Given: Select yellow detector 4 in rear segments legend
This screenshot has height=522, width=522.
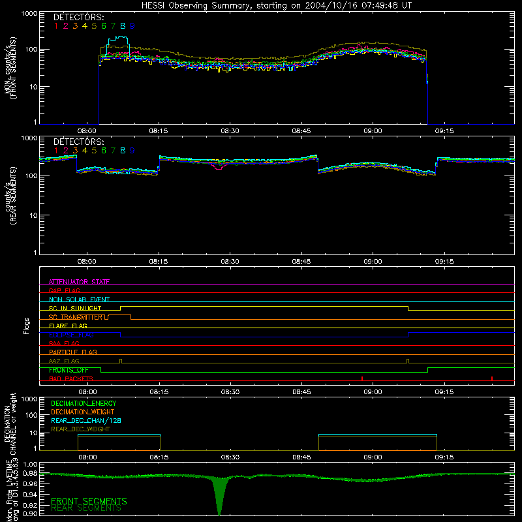Looking at the screenshot, I should [85, 151].
